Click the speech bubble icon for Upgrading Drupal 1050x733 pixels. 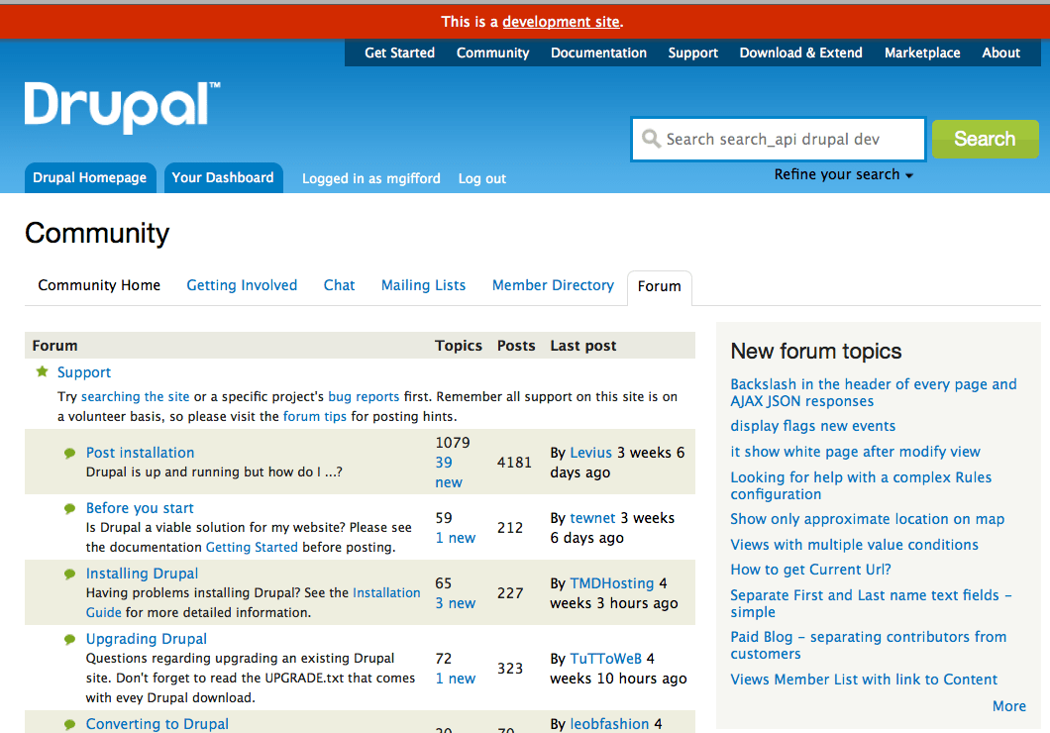coord(69,639)
